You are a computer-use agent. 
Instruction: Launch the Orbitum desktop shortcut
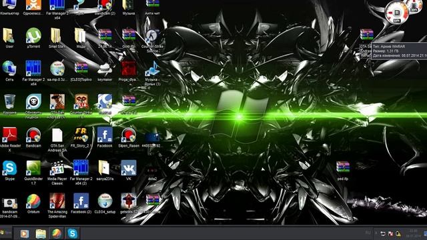(x=33, y=201)
